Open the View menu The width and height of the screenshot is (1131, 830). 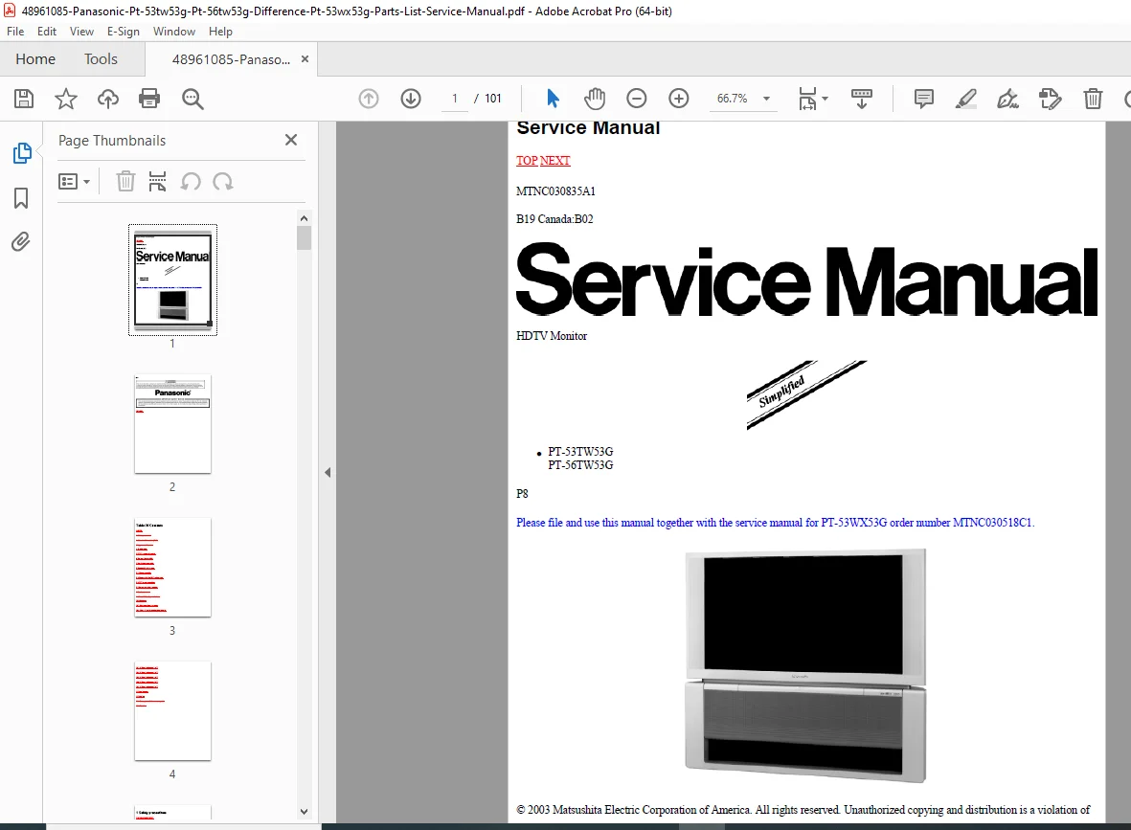pyautogui.click(x=81, y=32)
